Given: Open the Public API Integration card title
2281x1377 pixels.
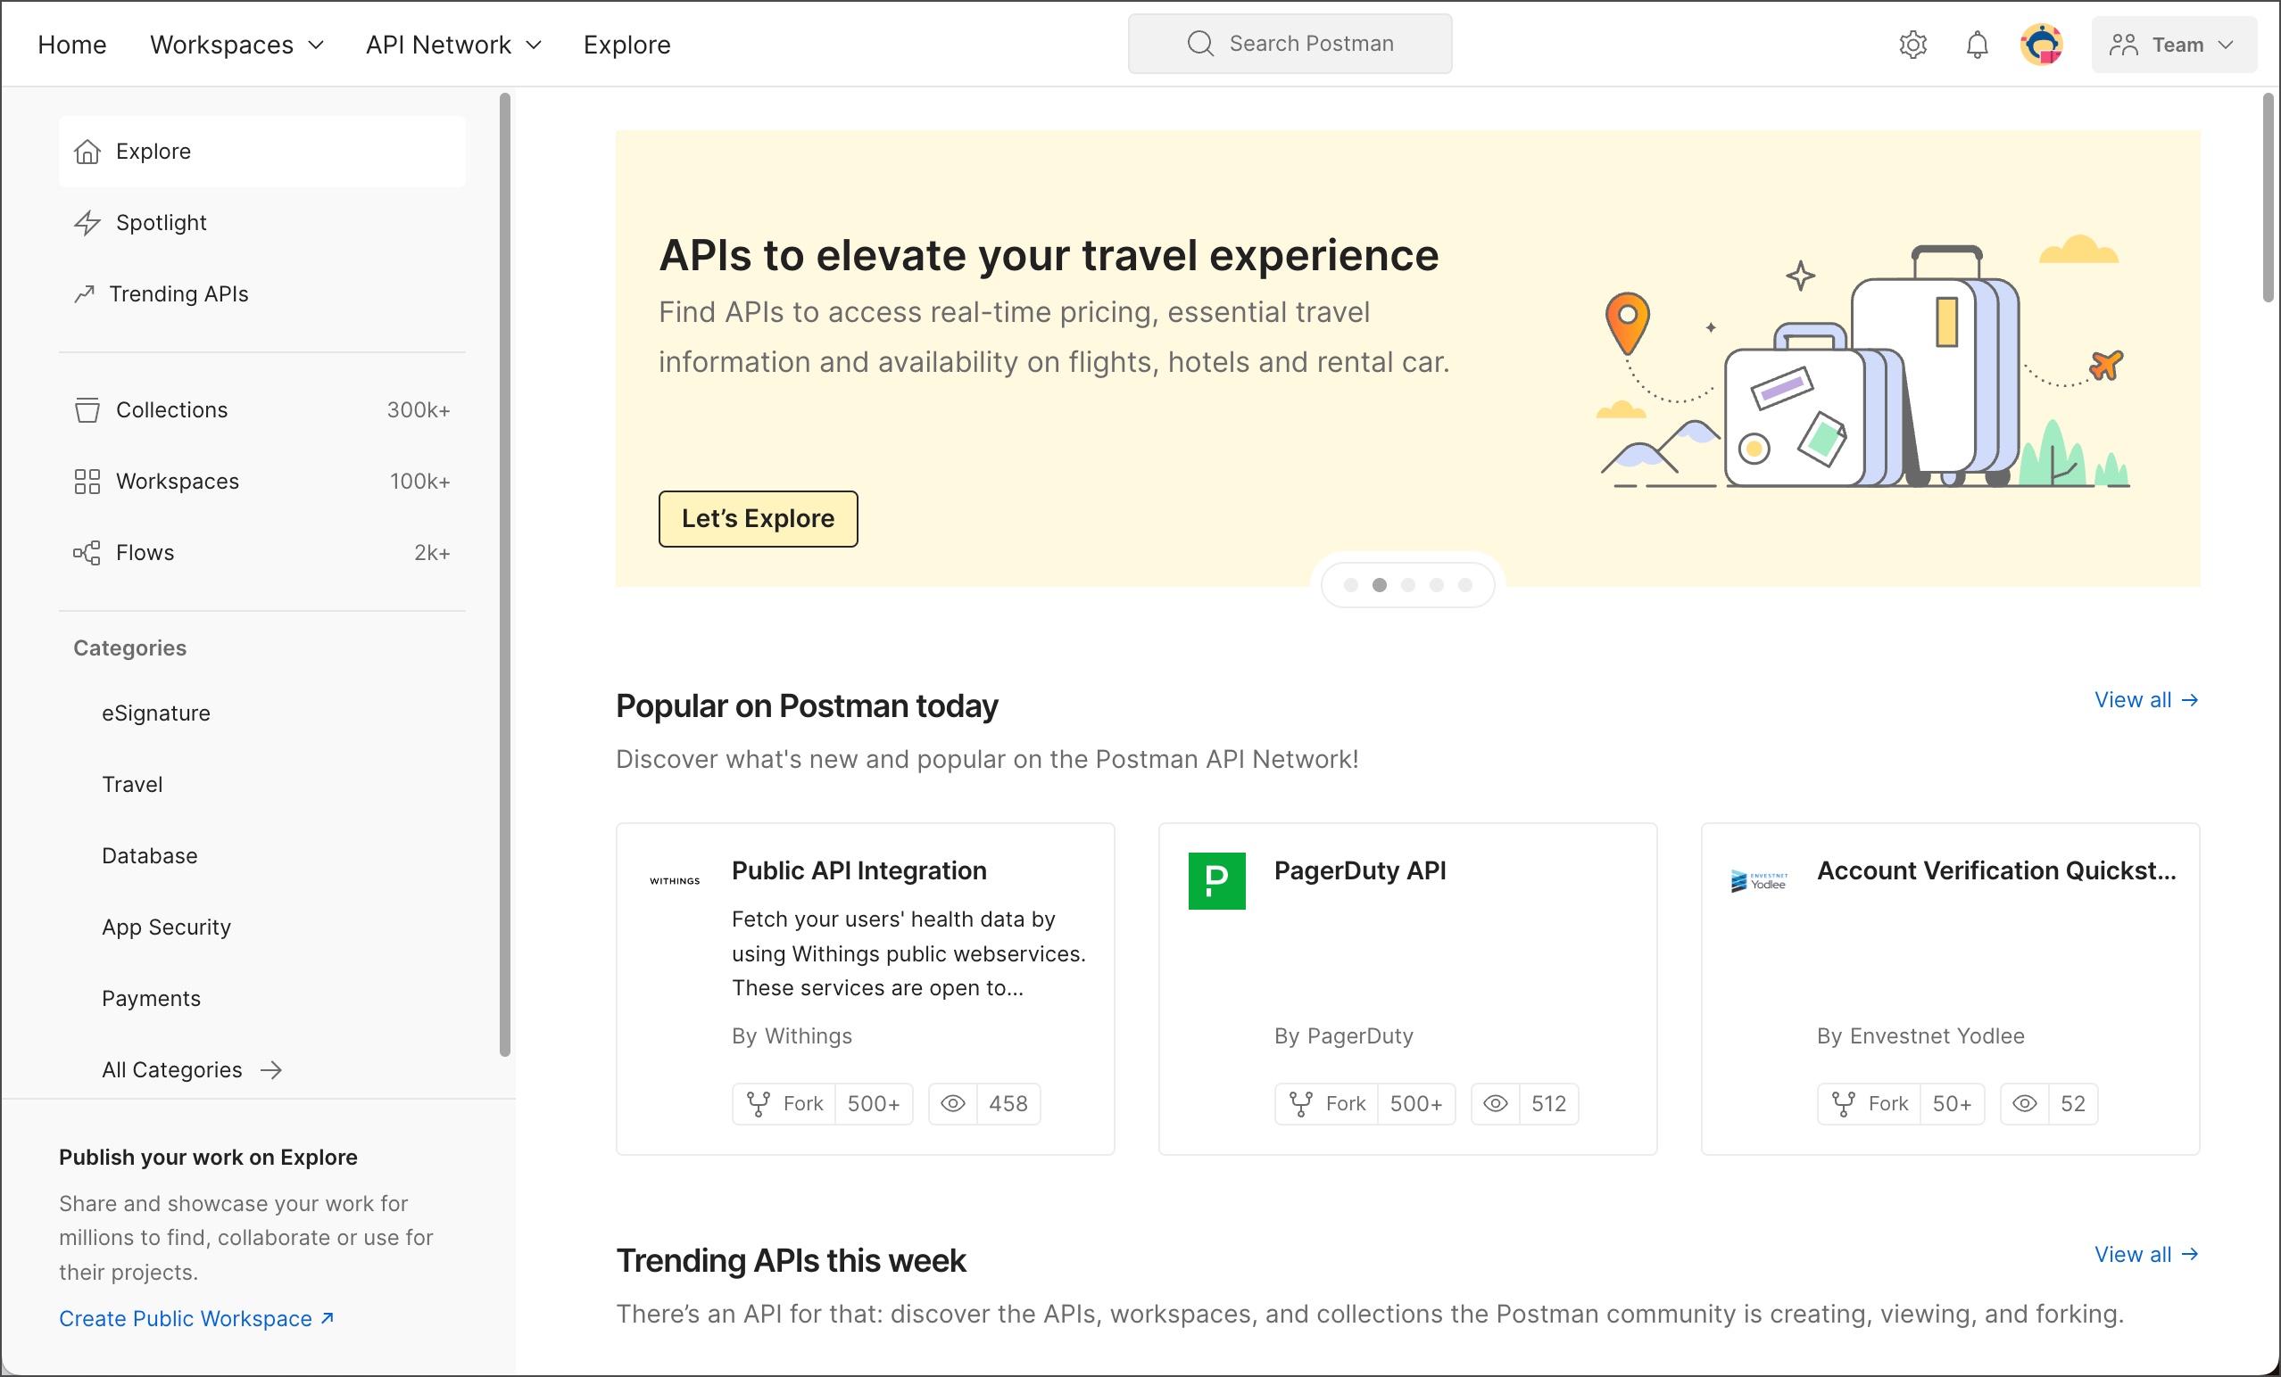Looking at the screenshot, I should (859, 870).
